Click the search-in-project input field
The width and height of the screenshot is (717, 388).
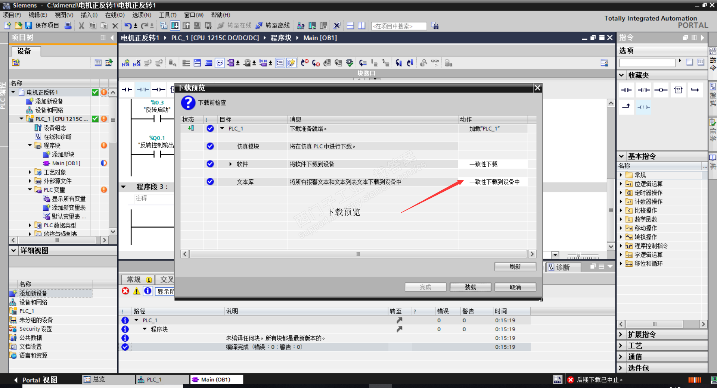point(399,26)
